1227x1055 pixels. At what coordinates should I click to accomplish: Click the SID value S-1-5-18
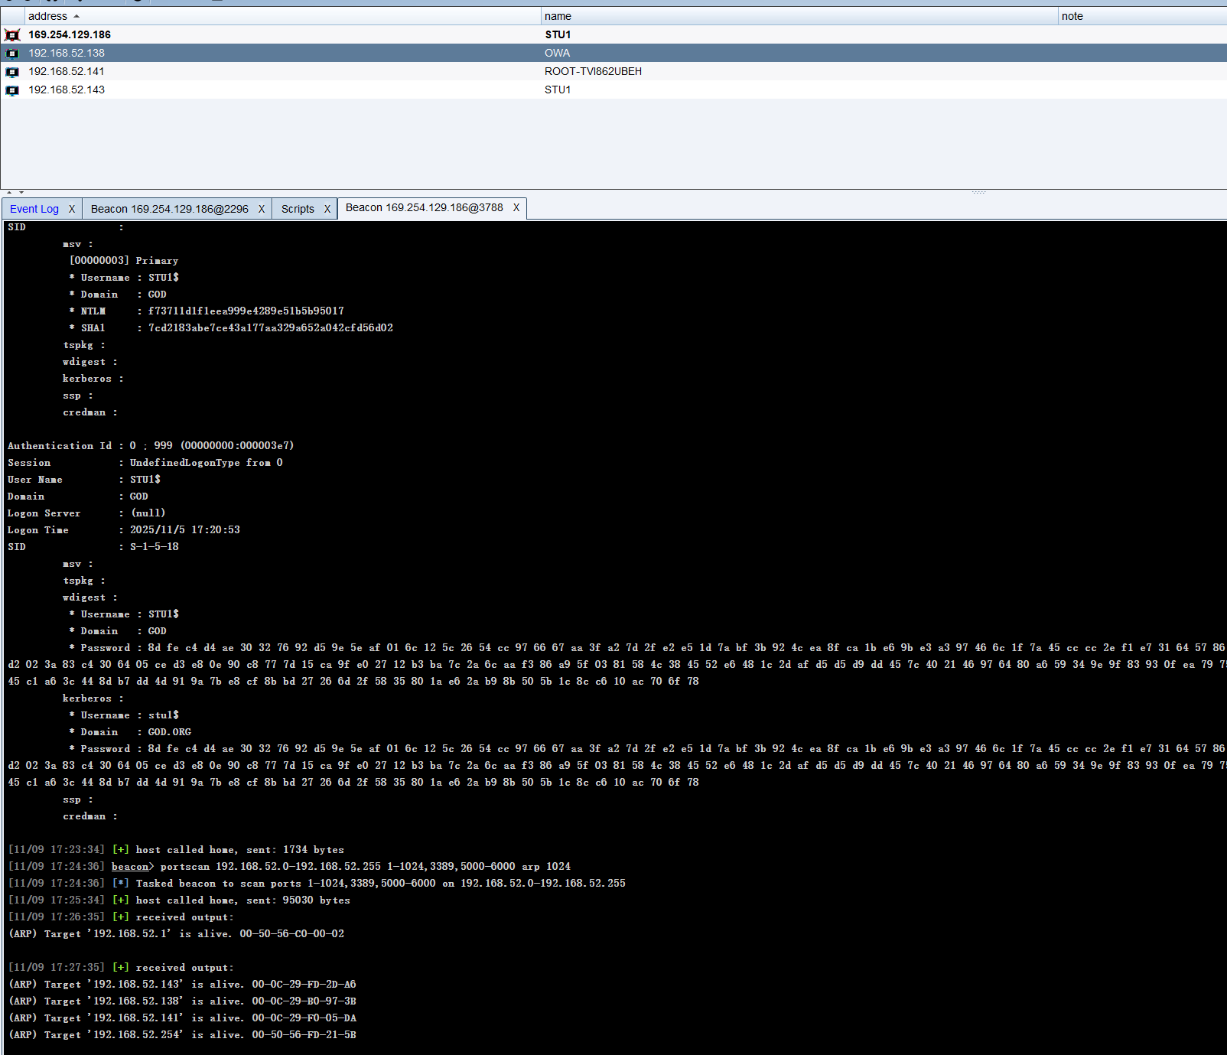(154, 546)
